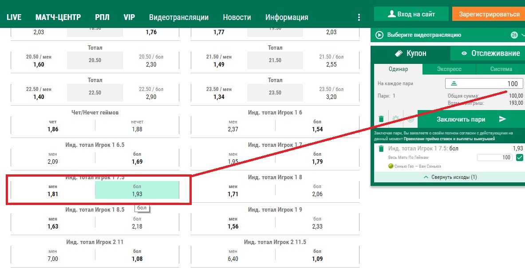Click the Зарегистрироваться button
The height and width of the screenshot is (268, 525).
coord(489,14)
